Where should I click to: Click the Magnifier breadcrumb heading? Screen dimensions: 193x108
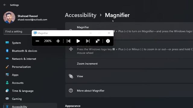(x=117, y=15)
